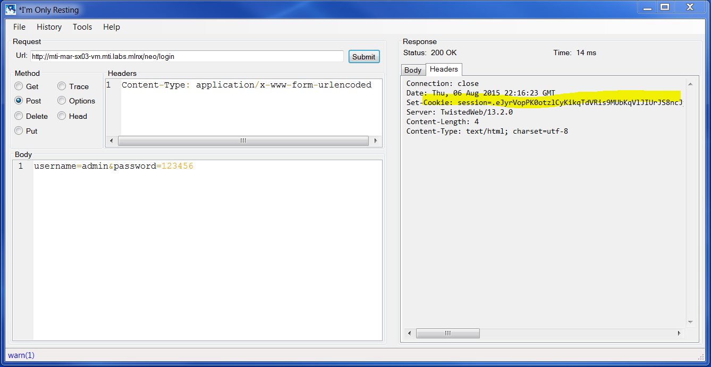Switch to the response Body tab
711x367 pixels.
(413, 69)
